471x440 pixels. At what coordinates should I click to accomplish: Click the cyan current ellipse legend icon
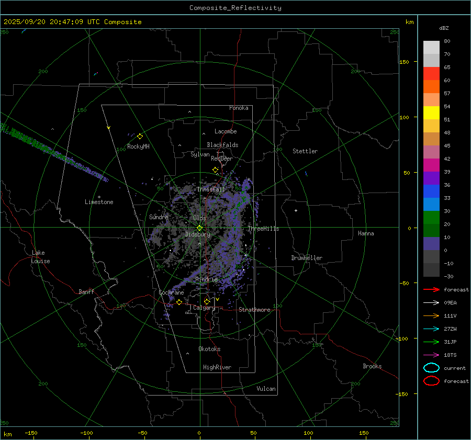coord(431,368)
